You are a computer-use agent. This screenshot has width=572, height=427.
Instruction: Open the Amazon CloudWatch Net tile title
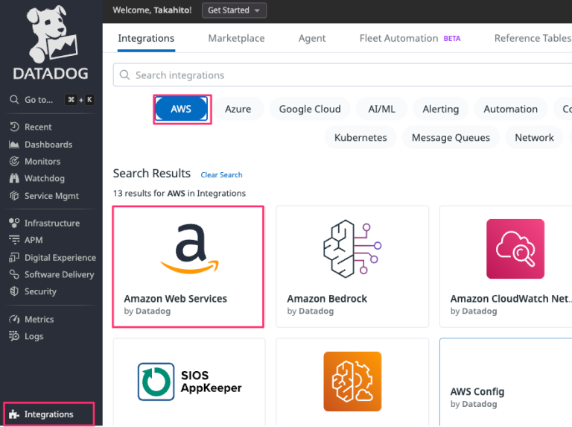pyautogui.click(x=511, y=299)
